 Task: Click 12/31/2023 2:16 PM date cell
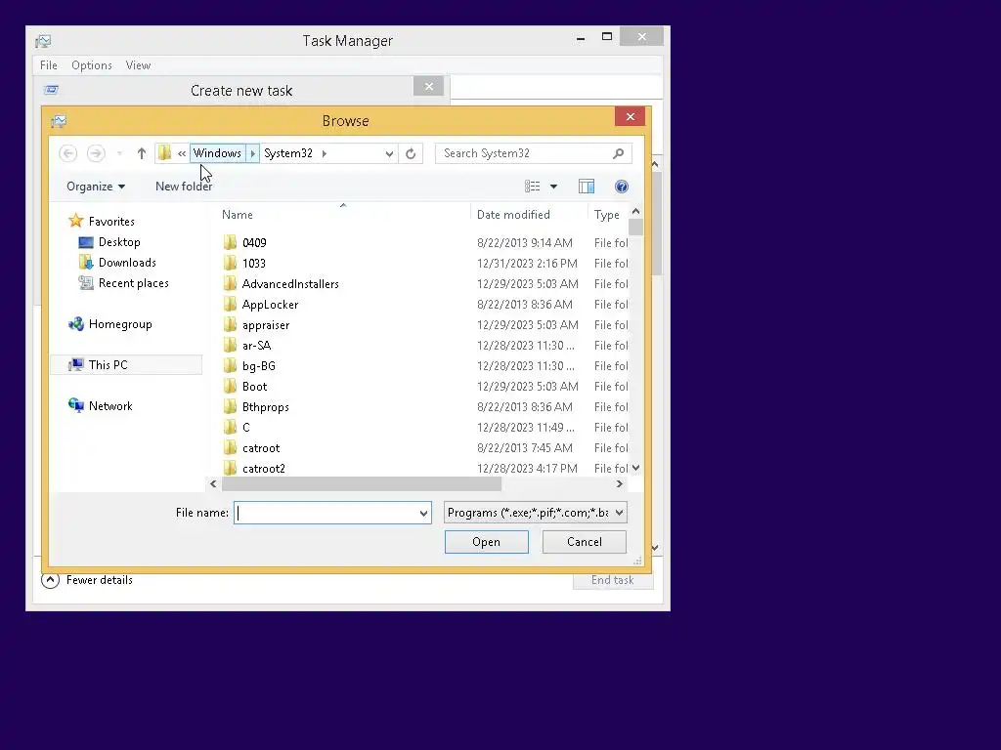point(527,264)
